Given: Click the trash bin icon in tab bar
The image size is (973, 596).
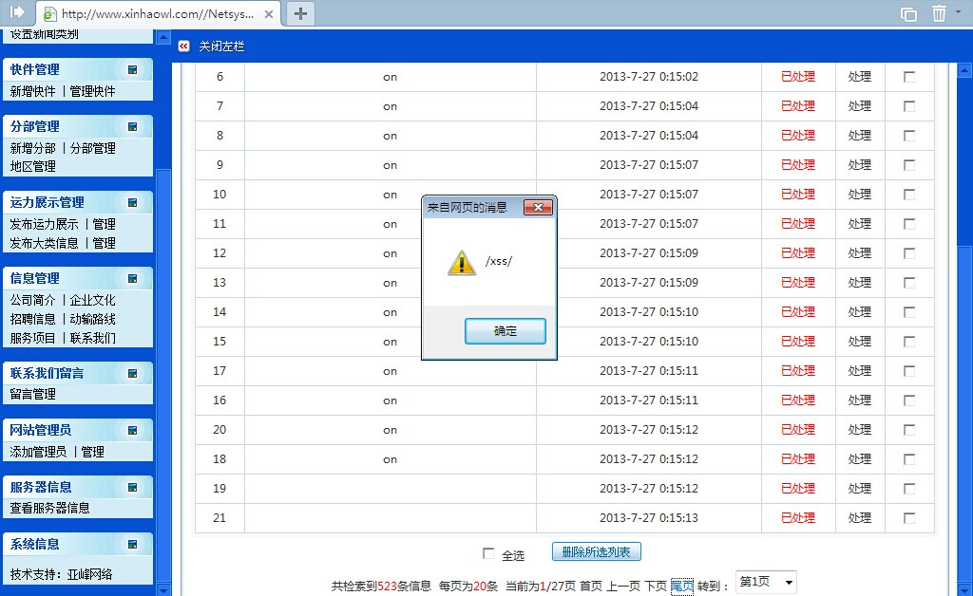Looking at the screenshot, I should (x=939, y=13).
